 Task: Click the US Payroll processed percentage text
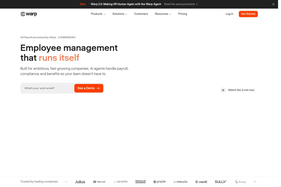[48, 37]
